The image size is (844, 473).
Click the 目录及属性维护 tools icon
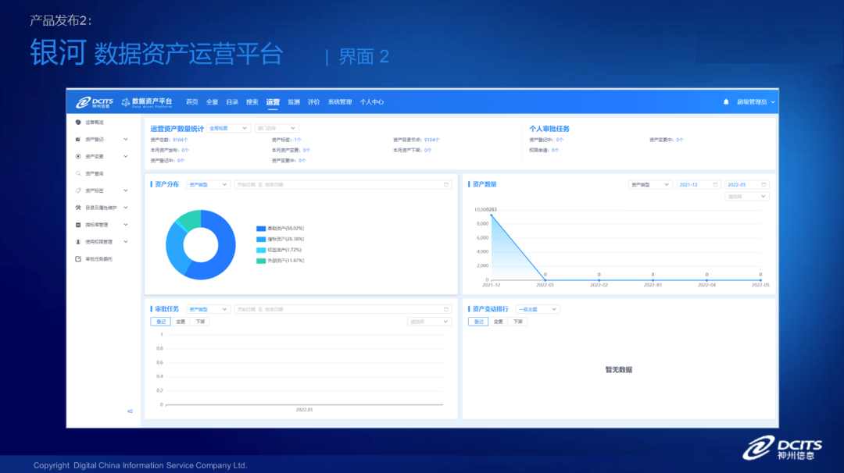tap(78, 208)
